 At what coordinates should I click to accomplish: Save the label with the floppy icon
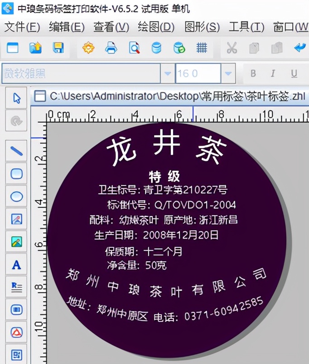tap(58, 48)
